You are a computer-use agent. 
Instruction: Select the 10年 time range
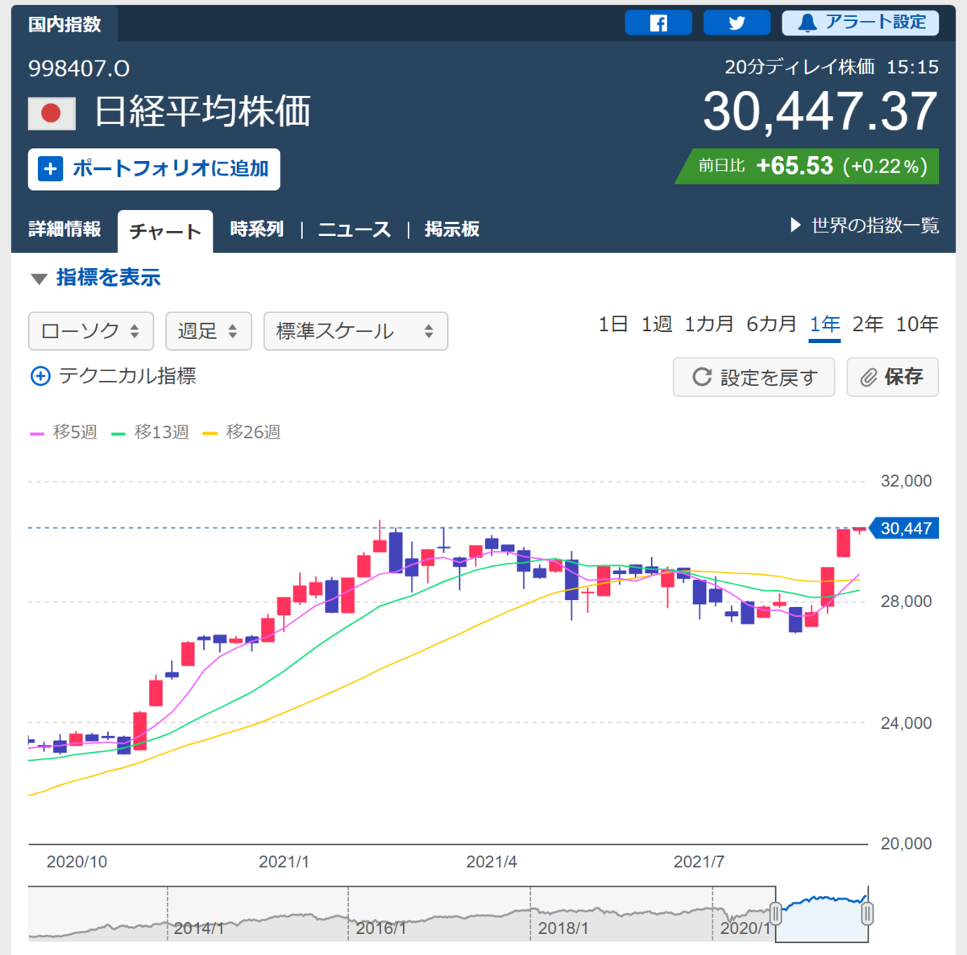tap(917, 325)
